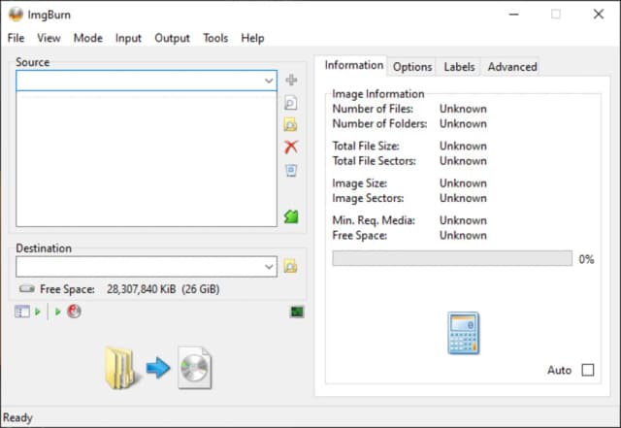Image resolution: width=621 pixels, height=428 pixels.
Task: Close the ImgBurn window
Action: pyautogui.click(x=599, y=15)
